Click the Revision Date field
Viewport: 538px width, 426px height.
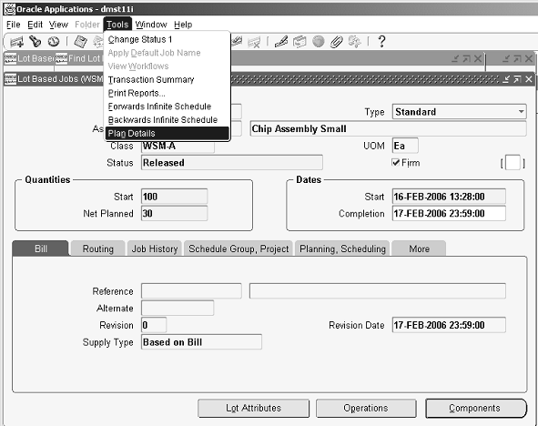pyautogui.click(x=449, y=325)
